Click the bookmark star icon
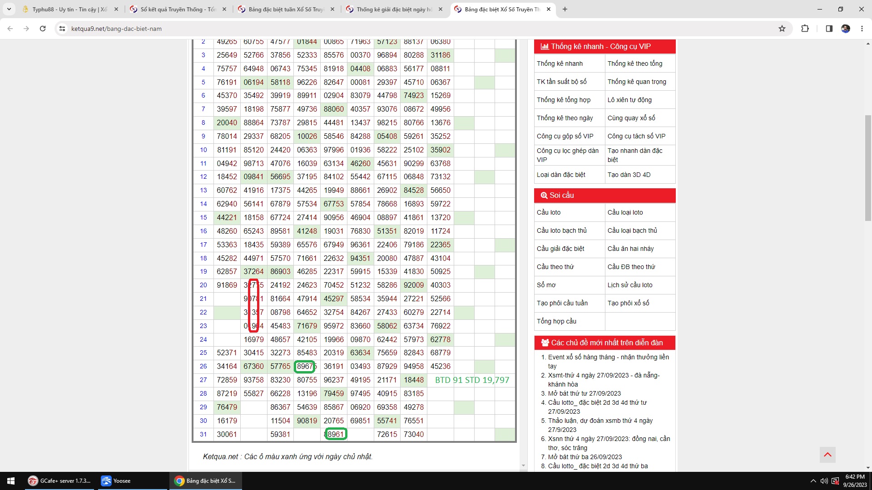The width and height of the screenshot is (872, 490). [x=782, y=29]
